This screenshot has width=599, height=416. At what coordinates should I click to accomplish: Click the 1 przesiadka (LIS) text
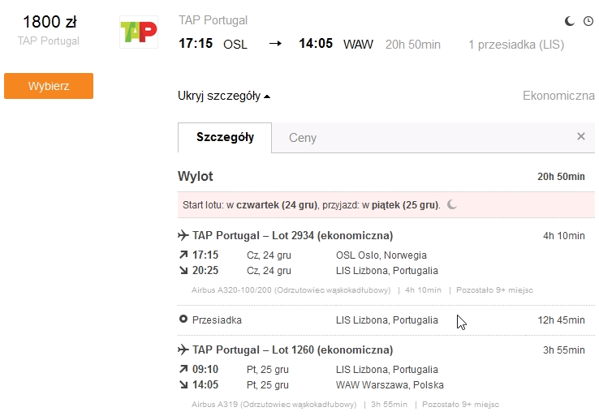pyautogui.click(x=516, y=45)
